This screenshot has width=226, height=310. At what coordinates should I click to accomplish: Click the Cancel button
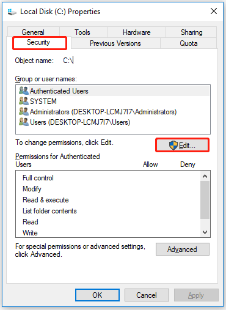pos(147,295)
